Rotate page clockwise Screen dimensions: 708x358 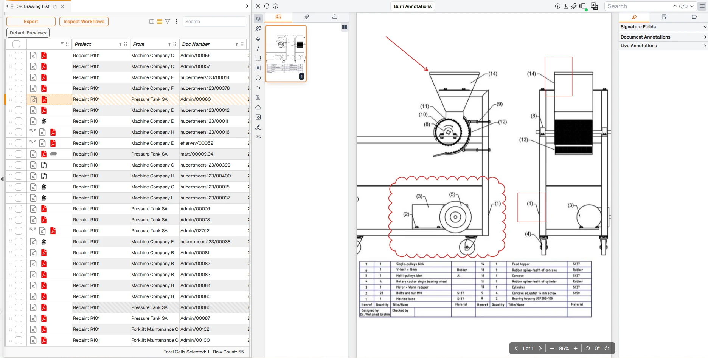click(x=607, y=349)
